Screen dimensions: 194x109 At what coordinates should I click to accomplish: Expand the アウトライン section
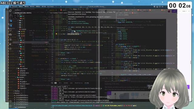pos(17,91)
